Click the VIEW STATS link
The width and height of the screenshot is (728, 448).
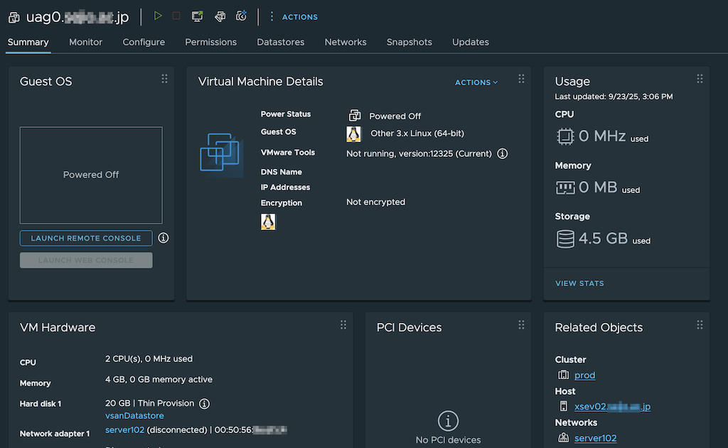tap(579, 283)
